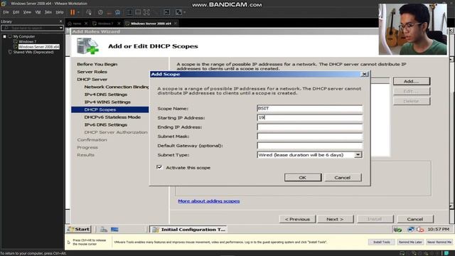Open Server Manager quick launch icon
The height and width of the screenshot is (256, 455).
(x=104, y=230)
